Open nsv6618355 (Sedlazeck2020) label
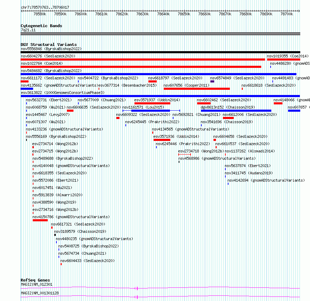Image resolution: width=310 pixels, height=301 pixels. [60, 173]
